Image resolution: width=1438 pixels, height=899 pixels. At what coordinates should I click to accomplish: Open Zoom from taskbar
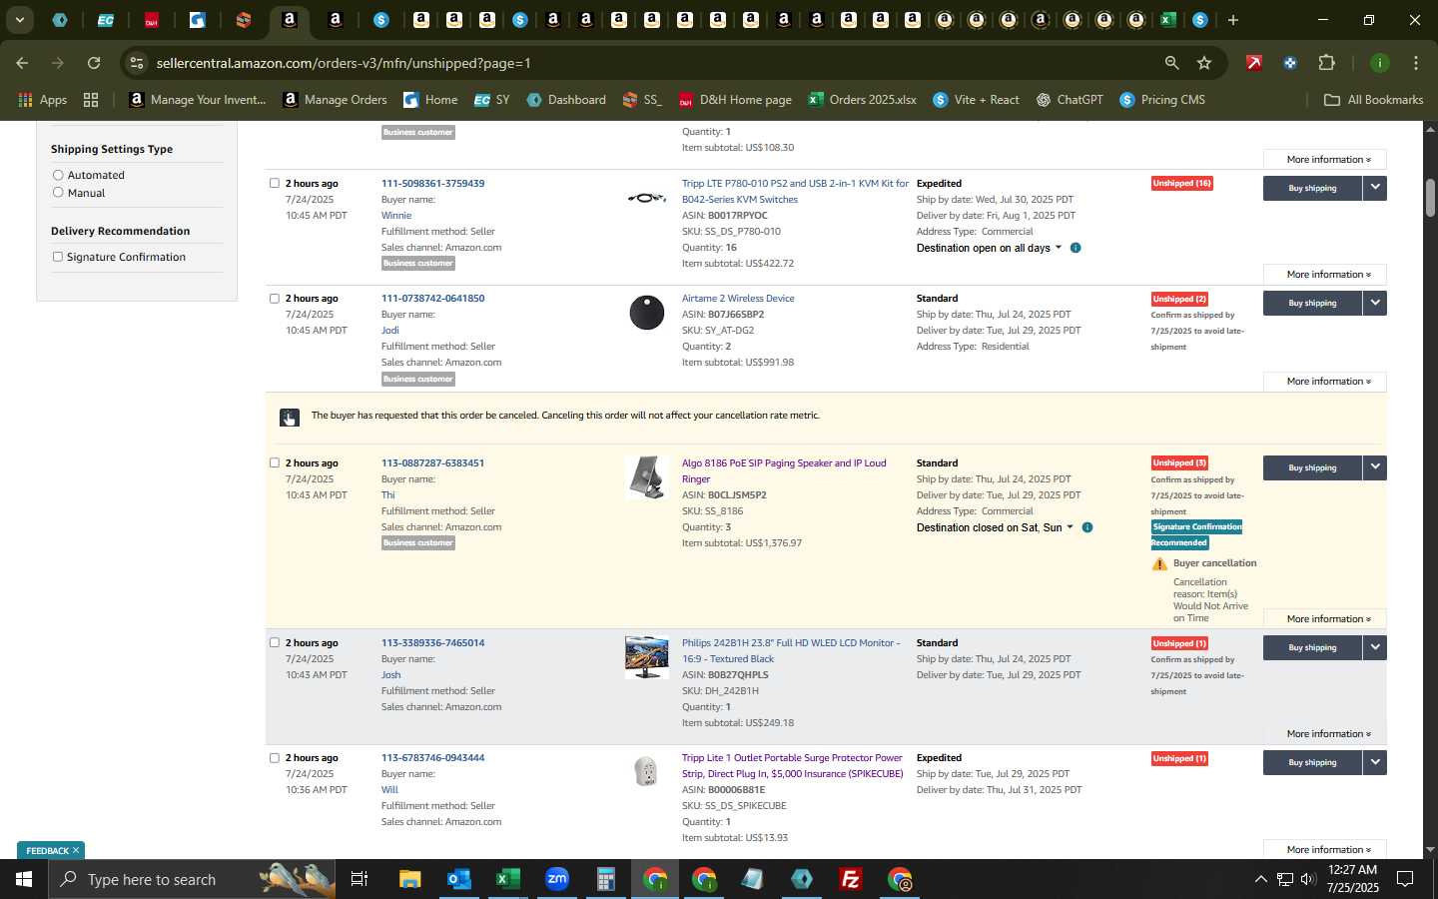(557, 879)
